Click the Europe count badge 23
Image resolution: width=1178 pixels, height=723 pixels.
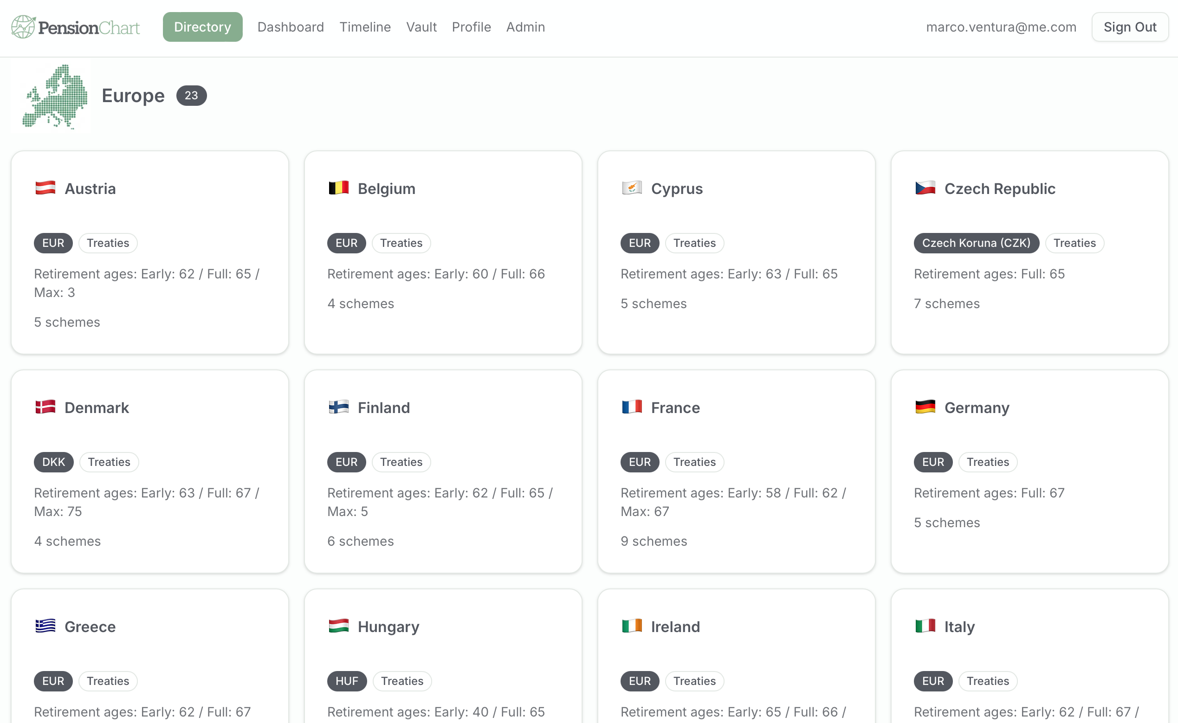(191, 96)
